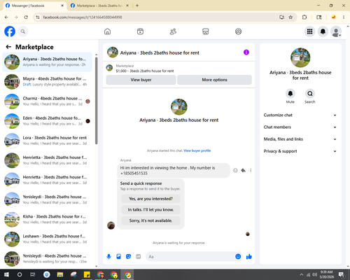
Task: Expand Customize chat section
Action: (x=300, y=115)
